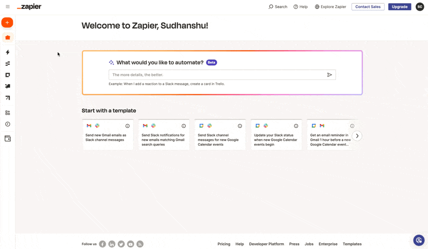Submit the automation prompt with send arrow
Screen dimensions: 428x249
tap(330, 75)
